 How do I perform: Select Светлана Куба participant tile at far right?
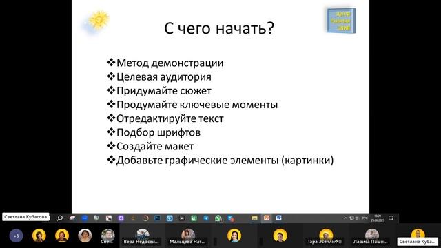[x=418, y=236]
